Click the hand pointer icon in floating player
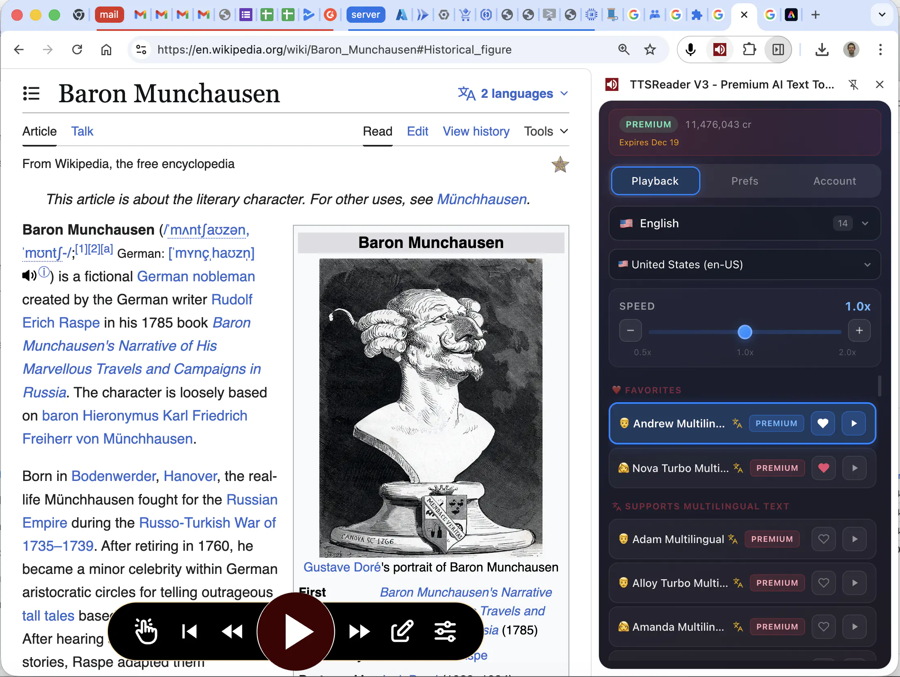The width and height of the screenshot is (900, 677). coord(146,632)
